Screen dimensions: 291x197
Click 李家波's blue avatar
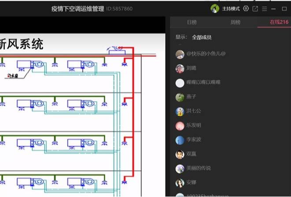[180, 140]
